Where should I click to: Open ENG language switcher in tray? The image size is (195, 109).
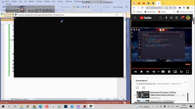pyautogui.click(x=177, y=107)
